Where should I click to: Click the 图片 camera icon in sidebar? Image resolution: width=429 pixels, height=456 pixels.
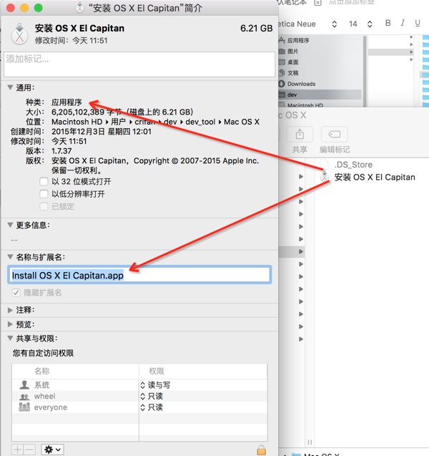tap(282, 52)
